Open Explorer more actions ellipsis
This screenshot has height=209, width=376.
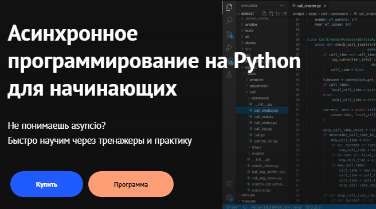(x=282, y=6)
